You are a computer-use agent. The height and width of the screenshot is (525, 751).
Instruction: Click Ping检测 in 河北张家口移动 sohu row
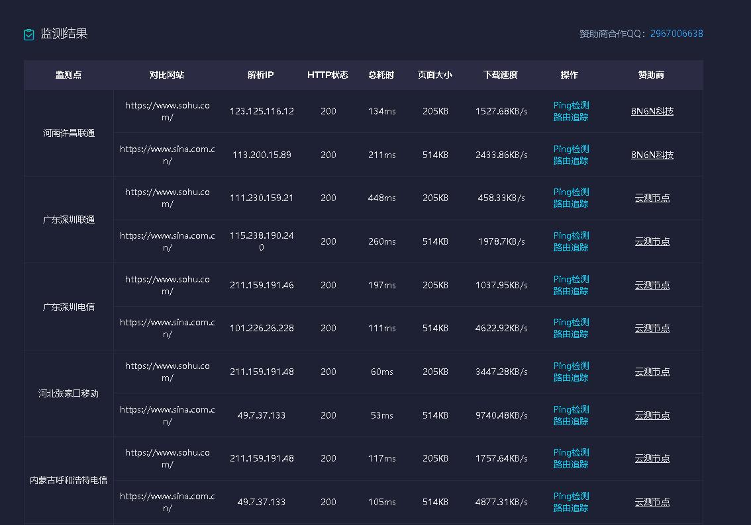point(571,366)
